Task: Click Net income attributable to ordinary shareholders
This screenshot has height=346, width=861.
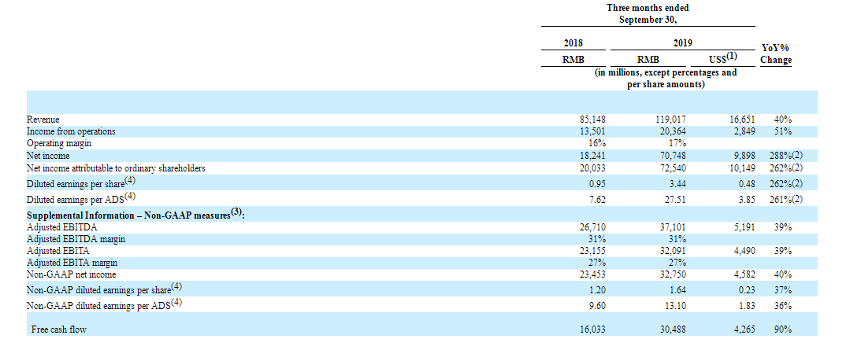Action: pyautogui.click(x=116, y=167)
